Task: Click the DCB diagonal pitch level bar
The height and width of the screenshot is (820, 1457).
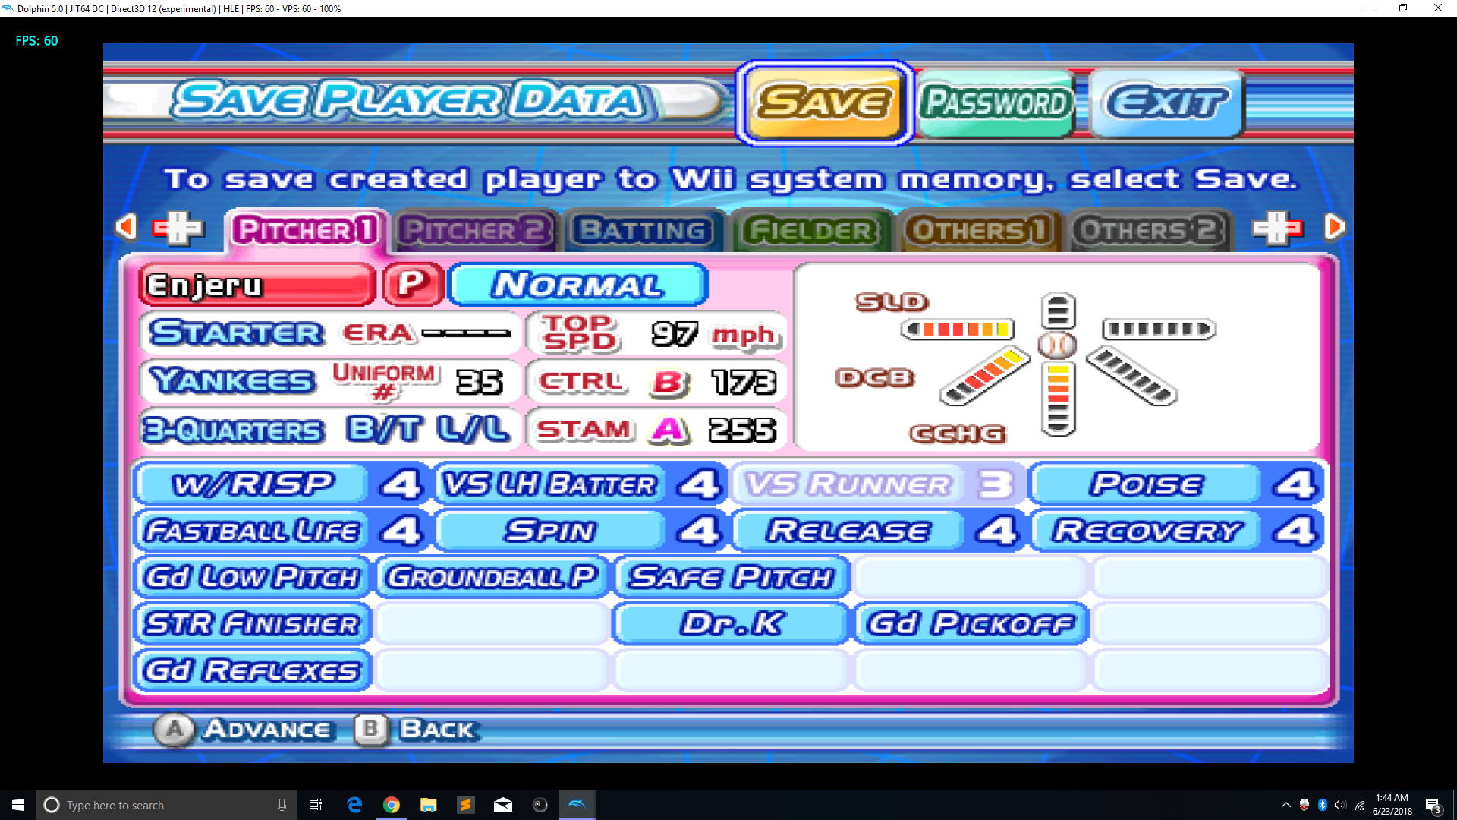Action: click(985, 376)
